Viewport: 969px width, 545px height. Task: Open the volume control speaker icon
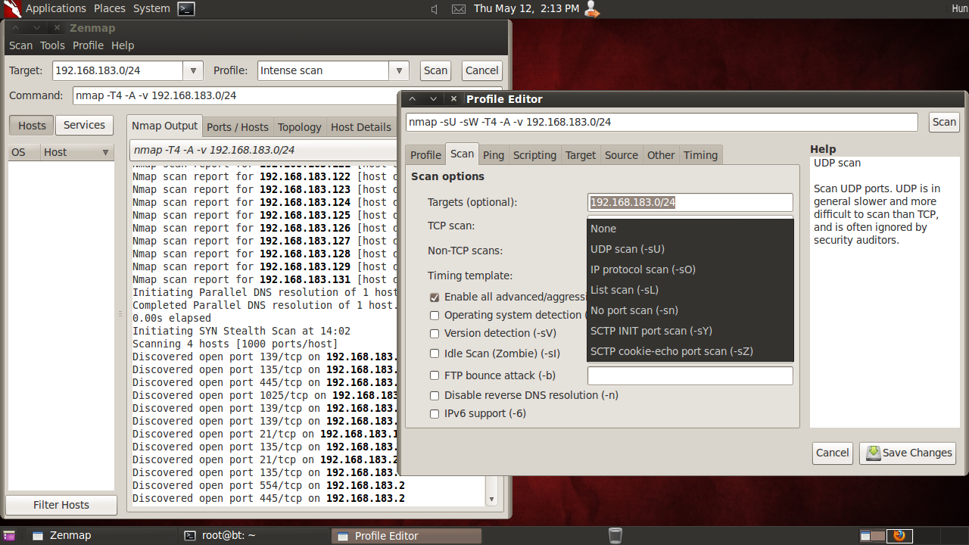pyautogui.click(x=435, y=9)
